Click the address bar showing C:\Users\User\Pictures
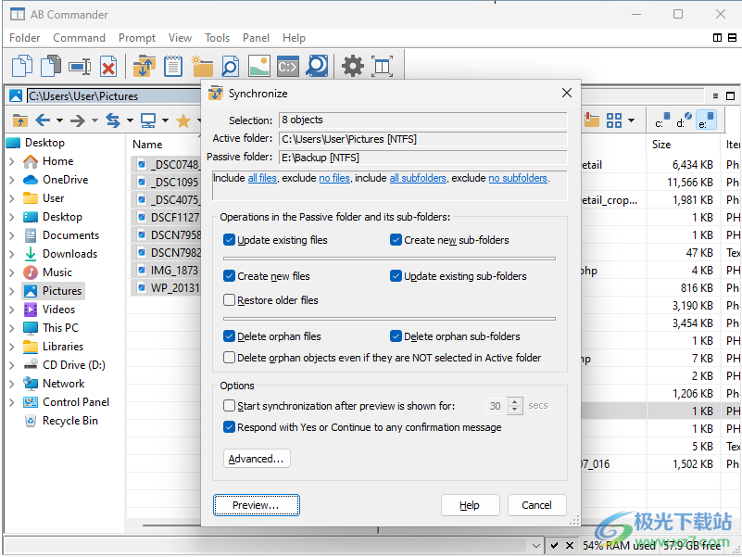This screenshot has height=557, width=742. tap(114, 96)
